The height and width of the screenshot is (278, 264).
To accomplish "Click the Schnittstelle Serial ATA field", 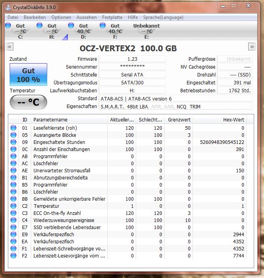I will coord(132,75).
